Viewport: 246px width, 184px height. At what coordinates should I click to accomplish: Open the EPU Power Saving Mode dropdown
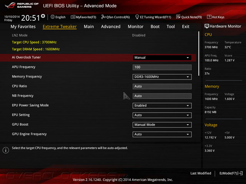162,106
